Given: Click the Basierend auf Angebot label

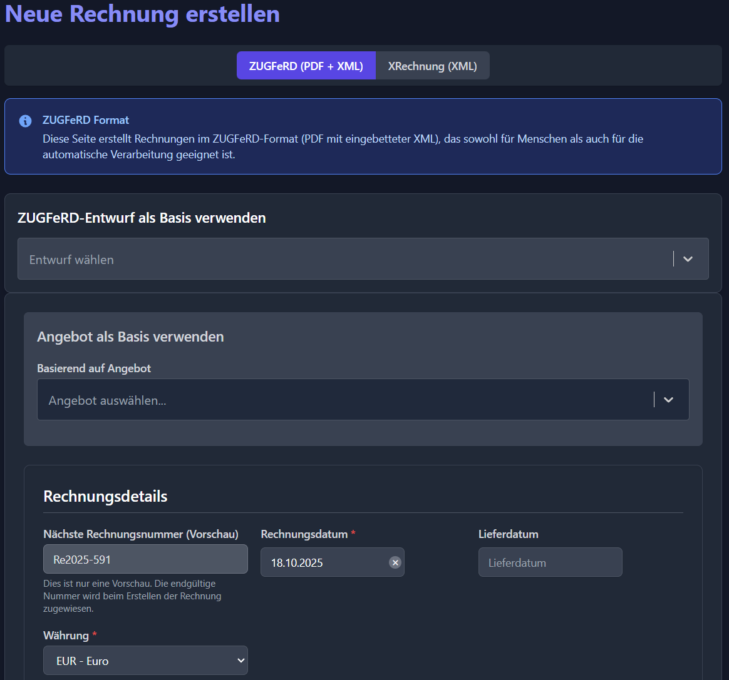Looking at the screenshot, I should click(94, 368).
